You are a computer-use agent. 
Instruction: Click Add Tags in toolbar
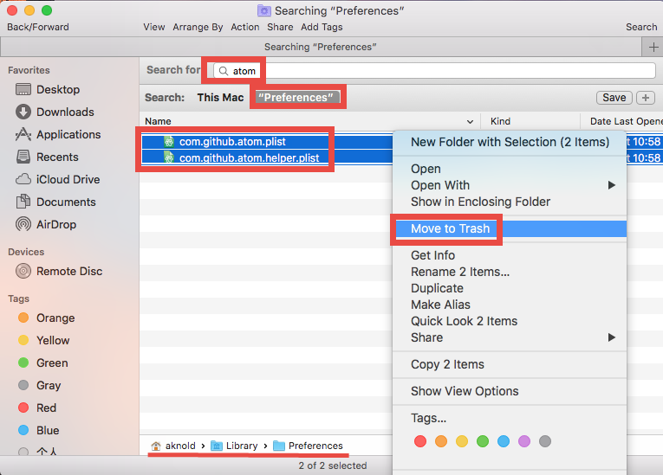point(322,27)
